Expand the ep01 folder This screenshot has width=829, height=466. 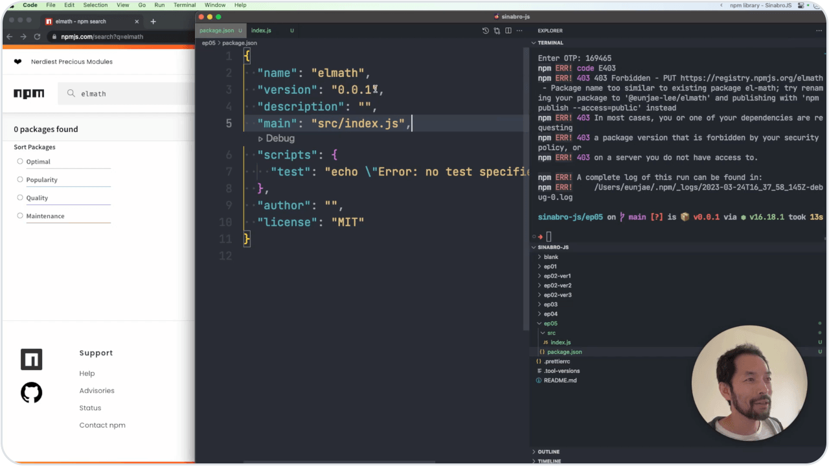[x=539, y=267]
